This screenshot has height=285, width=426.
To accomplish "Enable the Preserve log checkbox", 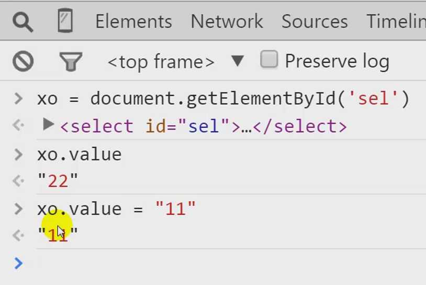I will click(x=268, y=59).
